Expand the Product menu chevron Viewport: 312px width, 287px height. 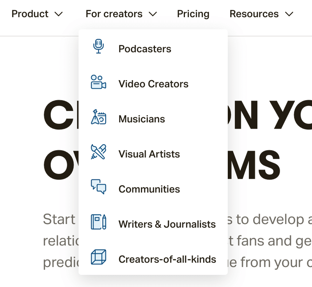pyautogui.click(x=58, y=14)
